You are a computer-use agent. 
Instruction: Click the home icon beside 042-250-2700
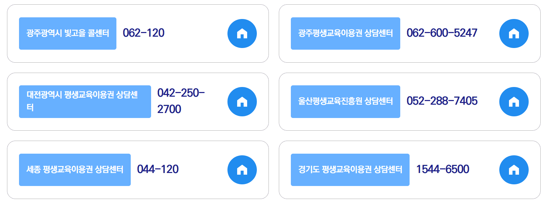tap(242, 102)
